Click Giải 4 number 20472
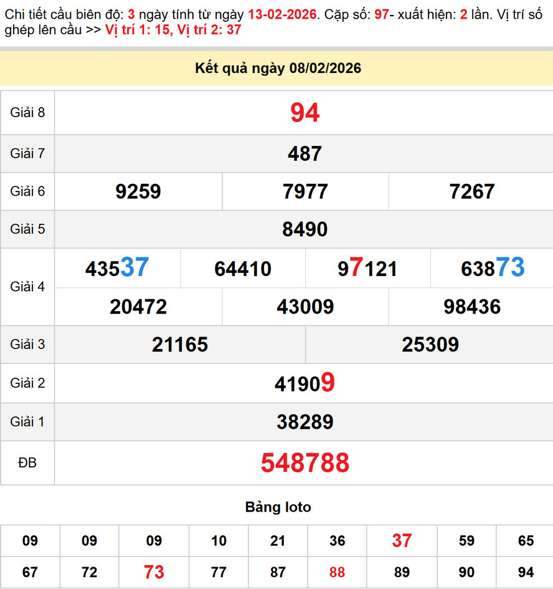The width and height of the screenshot is (553, 589). [x=138, y=307]
